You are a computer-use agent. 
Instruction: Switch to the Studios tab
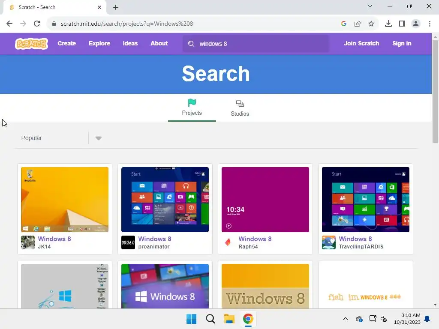click(x=240, y=108)
